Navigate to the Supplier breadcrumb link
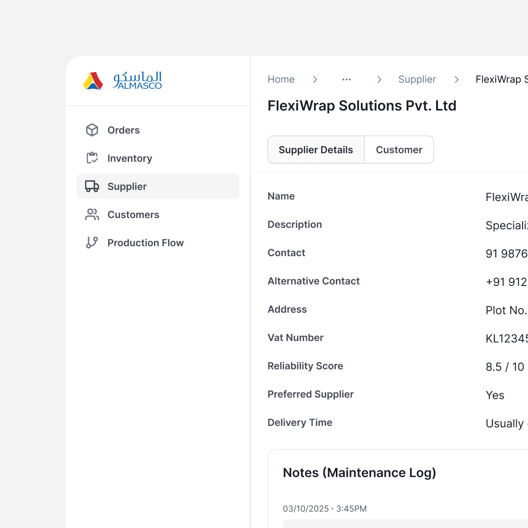 pyautogui.click(x=417, y=80)
